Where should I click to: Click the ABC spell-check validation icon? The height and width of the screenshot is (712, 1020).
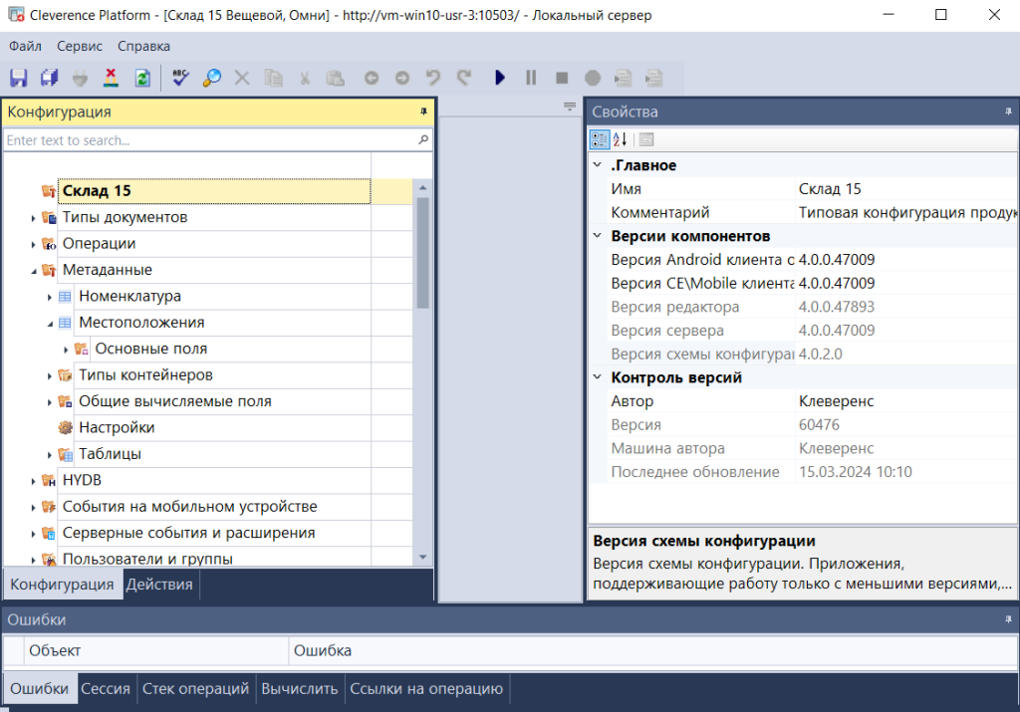tap(180, 78)
